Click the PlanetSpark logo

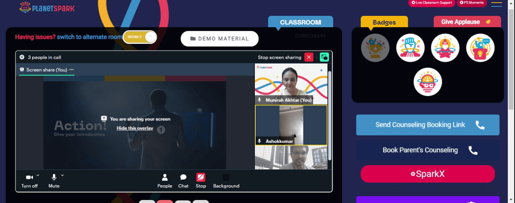coord(47,8)
